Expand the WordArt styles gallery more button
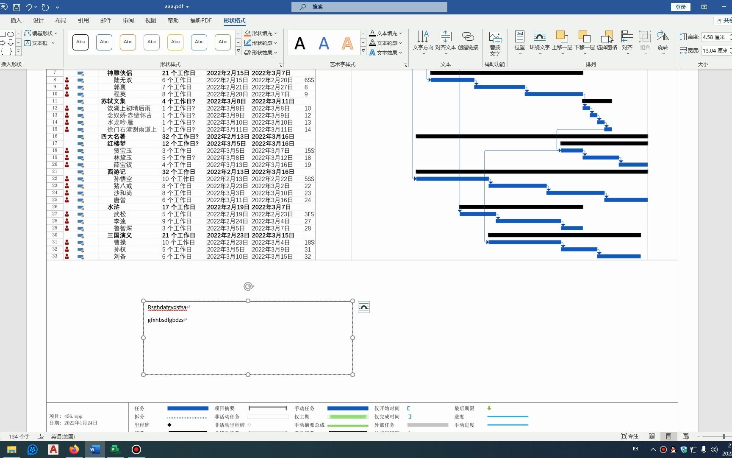 click(x=363, y=51)
